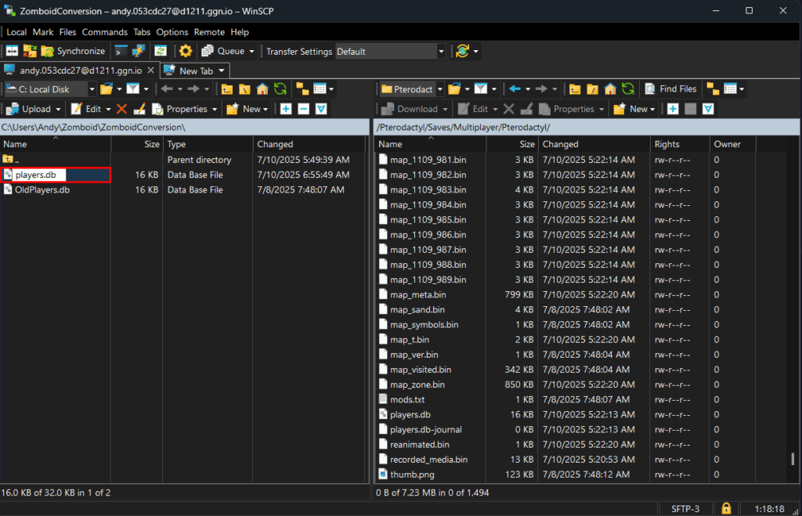This screenshot has height=516, width=802.
Task: Click the local Rename icon
Action: (x=139, y=109)
